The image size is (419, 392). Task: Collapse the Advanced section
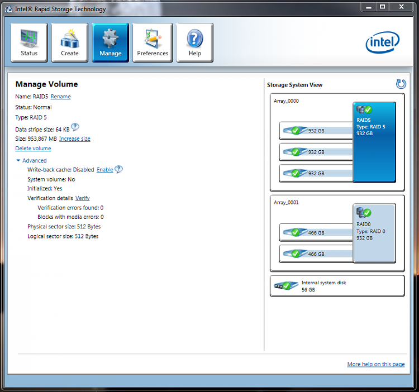[x=31, y=160]
